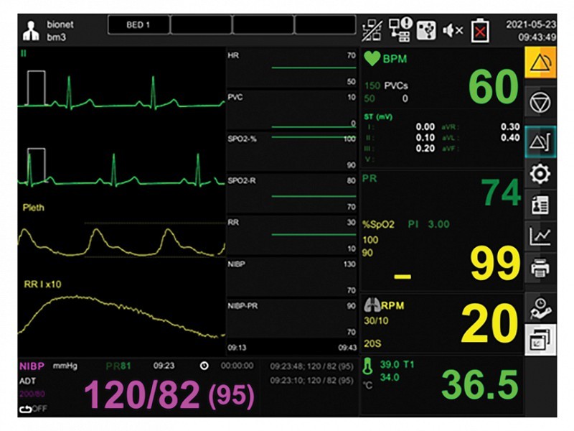574x431 pixels.
Task: Click the printer icon
Action: (x=540, y=269)
